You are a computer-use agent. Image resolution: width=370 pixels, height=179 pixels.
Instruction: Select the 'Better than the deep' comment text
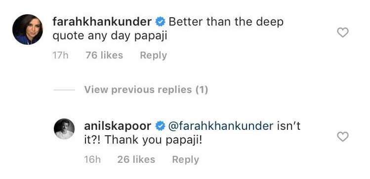coord(226,22)
